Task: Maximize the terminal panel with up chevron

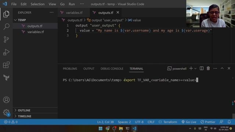Action: 222,69
